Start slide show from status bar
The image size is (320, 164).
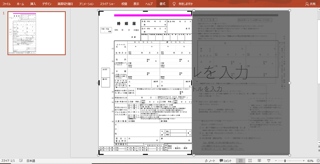[x=269, y=161]
